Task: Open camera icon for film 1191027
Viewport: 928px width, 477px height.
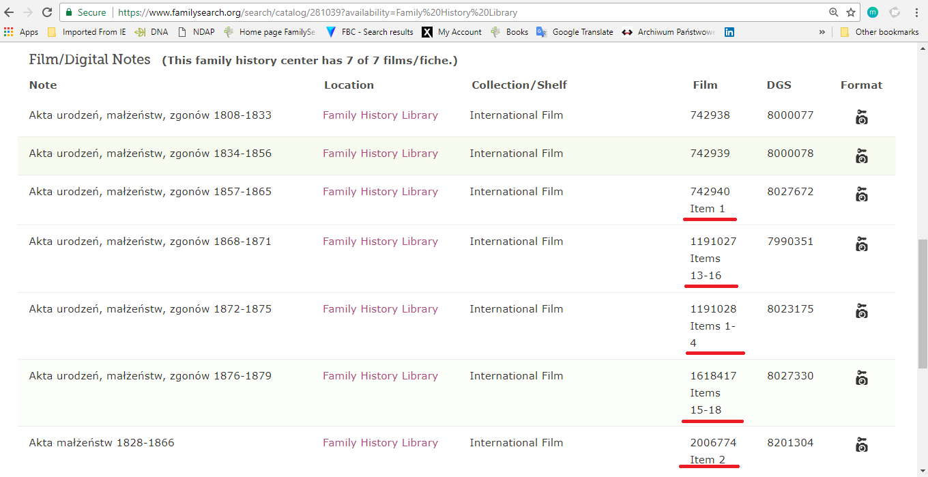Action: [x=861, y=244]
